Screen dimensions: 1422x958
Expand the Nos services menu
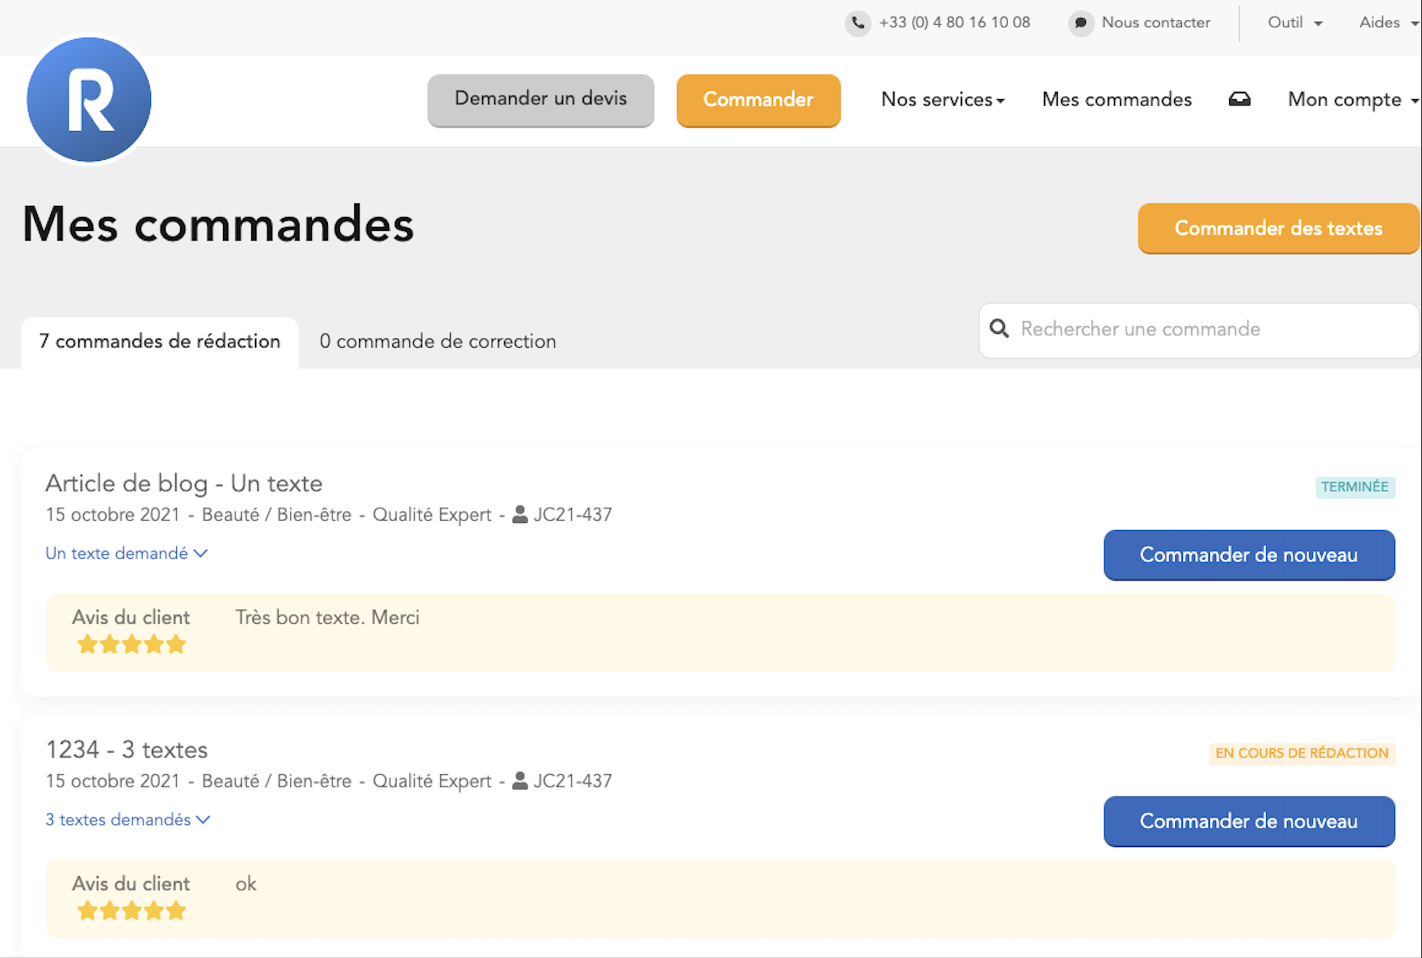943,99
